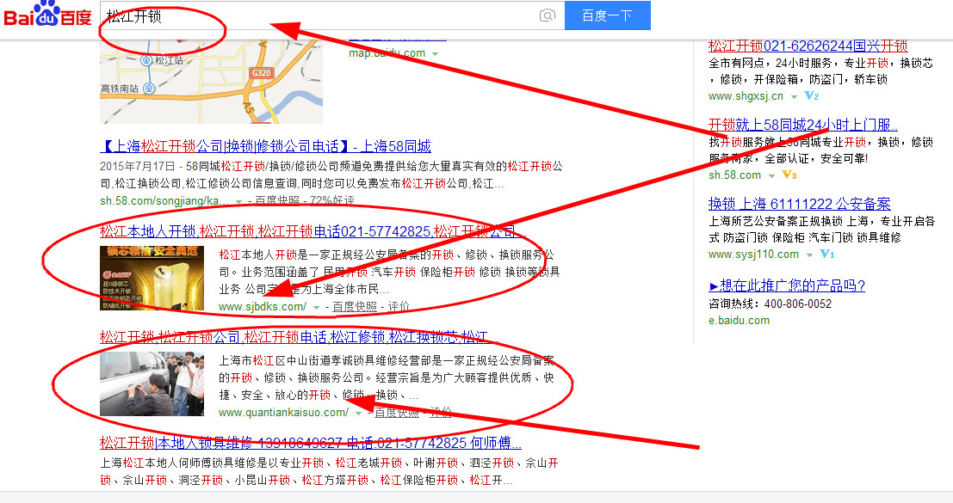Click the V2 credibility badge beside www.shgxsj.cn
Image resolution: width=953 pixels, height=503 pixels.
[x=812, y=95]
